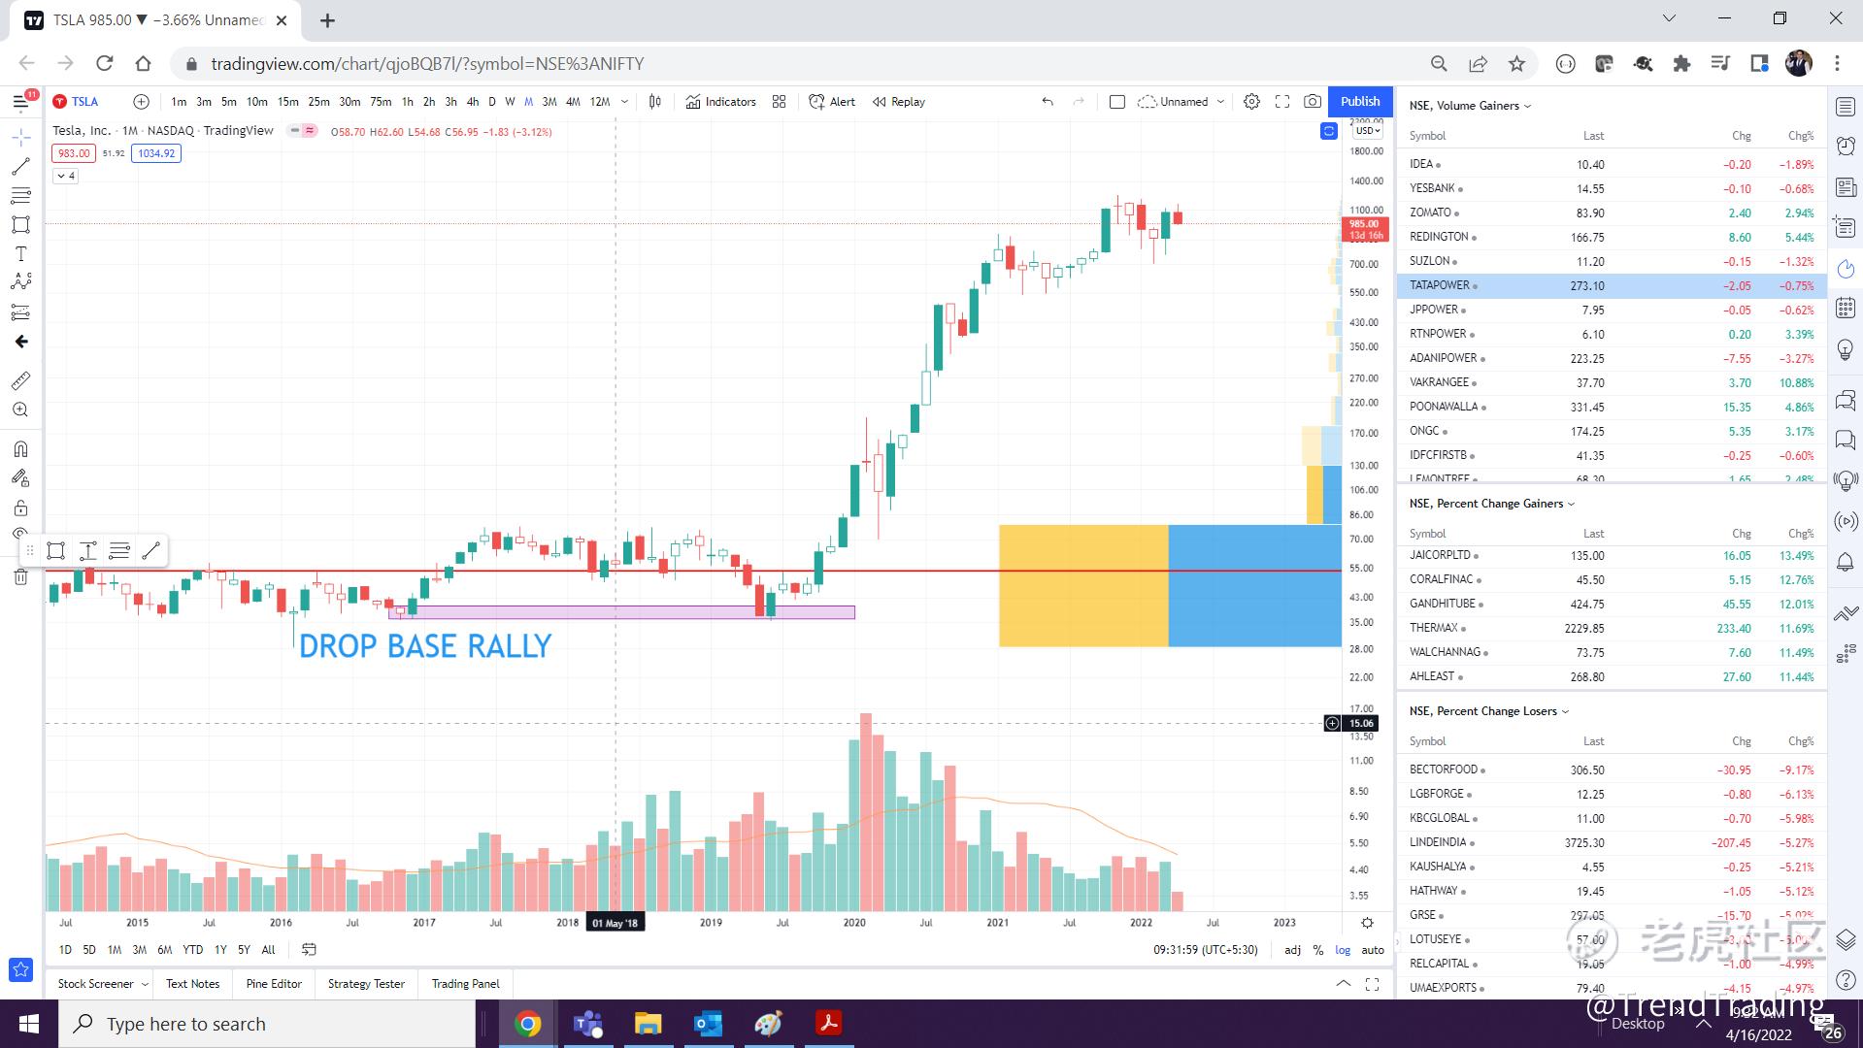Open NSE Volume Gainers list dropdown
The image size is (1863, 1048).
click(x=1471, y=106)
